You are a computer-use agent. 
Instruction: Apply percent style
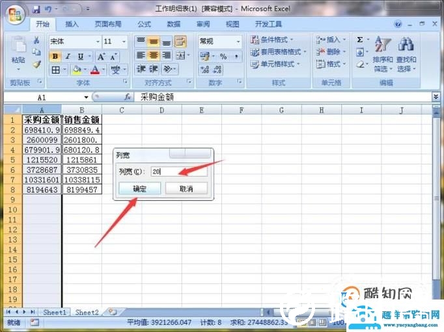pos(223,57)
